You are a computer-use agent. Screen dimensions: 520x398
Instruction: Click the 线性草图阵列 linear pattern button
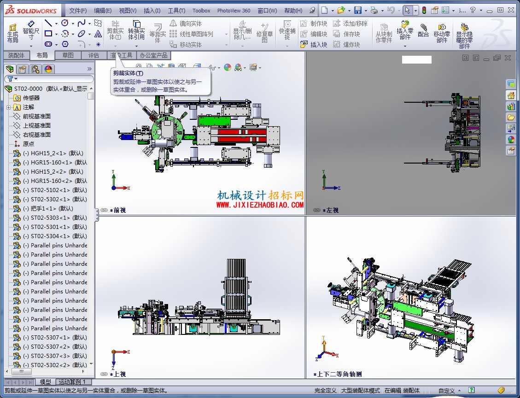(191, 34)
